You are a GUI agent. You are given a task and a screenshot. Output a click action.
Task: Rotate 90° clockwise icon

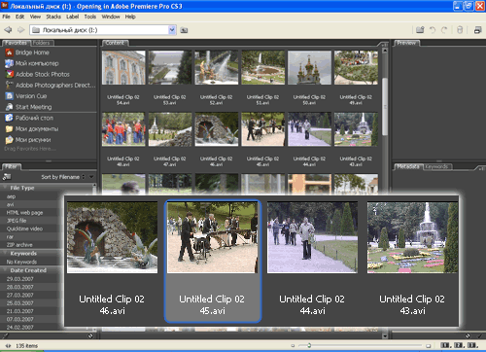(x=444, y=30)
